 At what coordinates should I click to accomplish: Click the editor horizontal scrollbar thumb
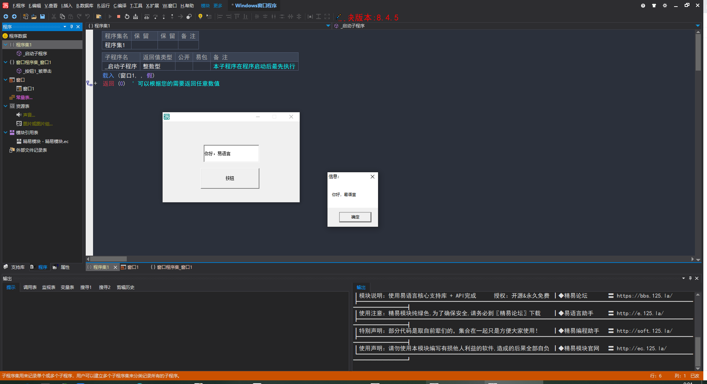coord(108,259)
